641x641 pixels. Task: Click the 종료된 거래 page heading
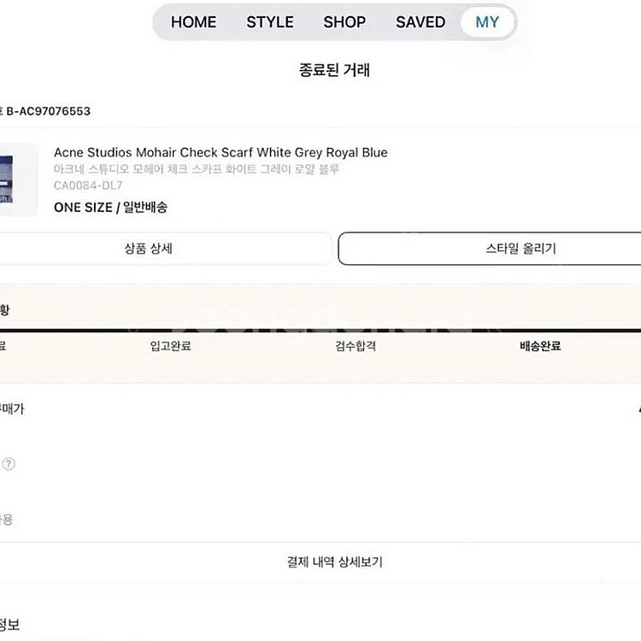tap(334, 70)
